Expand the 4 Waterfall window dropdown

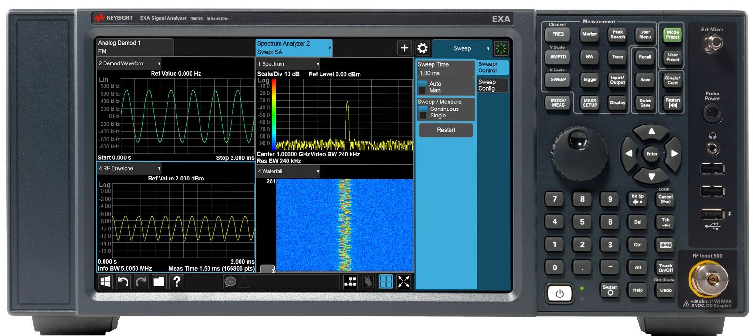318,172
